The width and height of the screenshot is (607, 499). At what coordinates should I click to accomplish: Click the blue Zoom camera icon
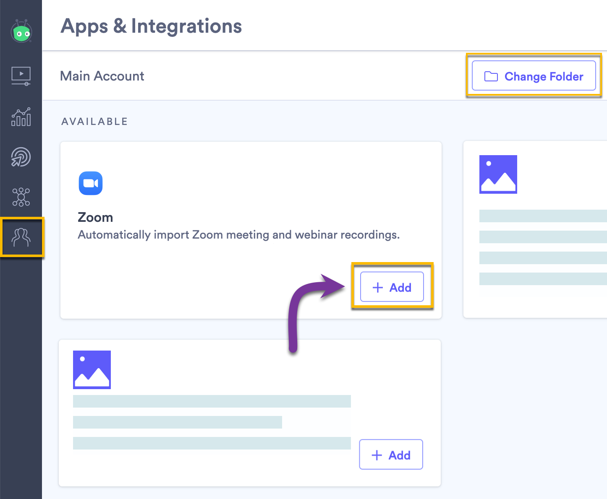pyautogui.click(x=90, y=183)
